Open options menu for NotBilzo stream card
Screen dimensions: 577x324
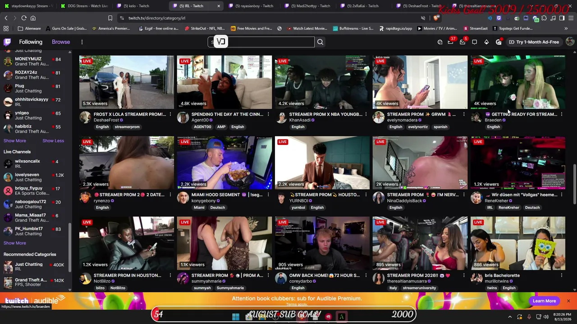tap(170, 275)
